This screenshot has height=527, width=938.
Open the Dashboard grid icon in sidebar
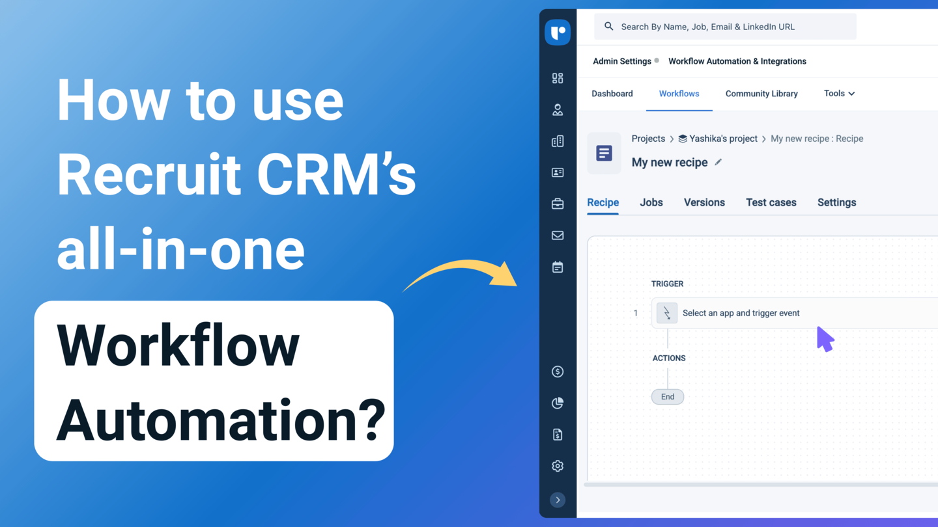pos(558,78)
